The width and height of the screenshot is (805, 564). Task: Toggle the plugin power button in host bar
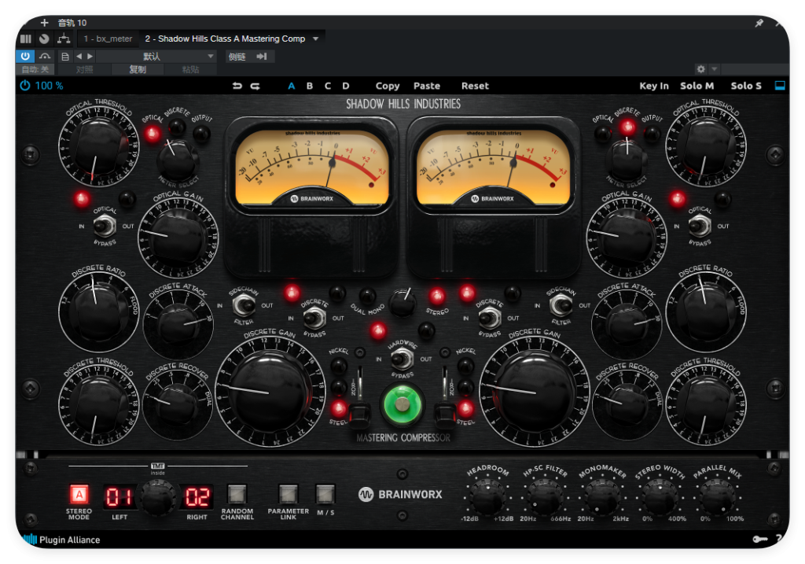tap(25, 56)
